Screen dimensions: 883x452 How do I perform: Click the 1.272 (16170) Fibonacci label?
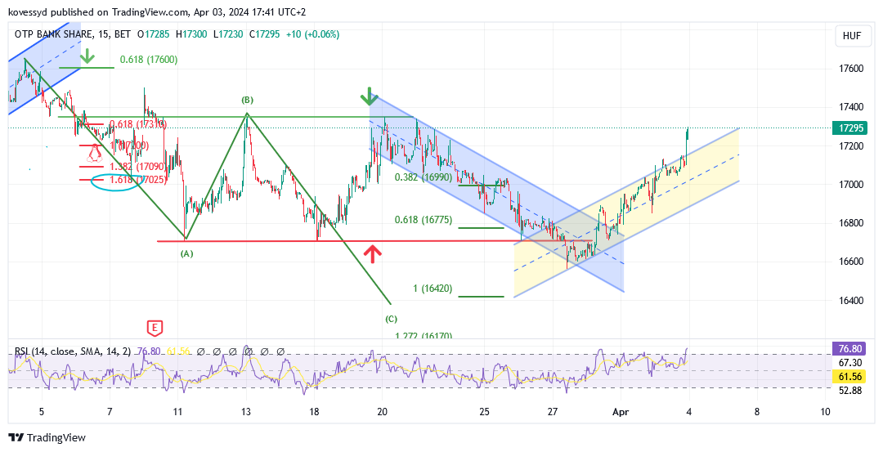click(424, 335)
